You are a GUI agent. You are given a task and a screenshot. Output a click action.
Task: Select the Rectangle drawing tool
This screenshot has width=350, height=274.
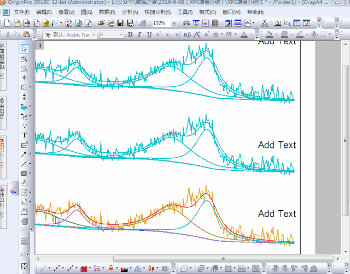[x=24, y=174]
